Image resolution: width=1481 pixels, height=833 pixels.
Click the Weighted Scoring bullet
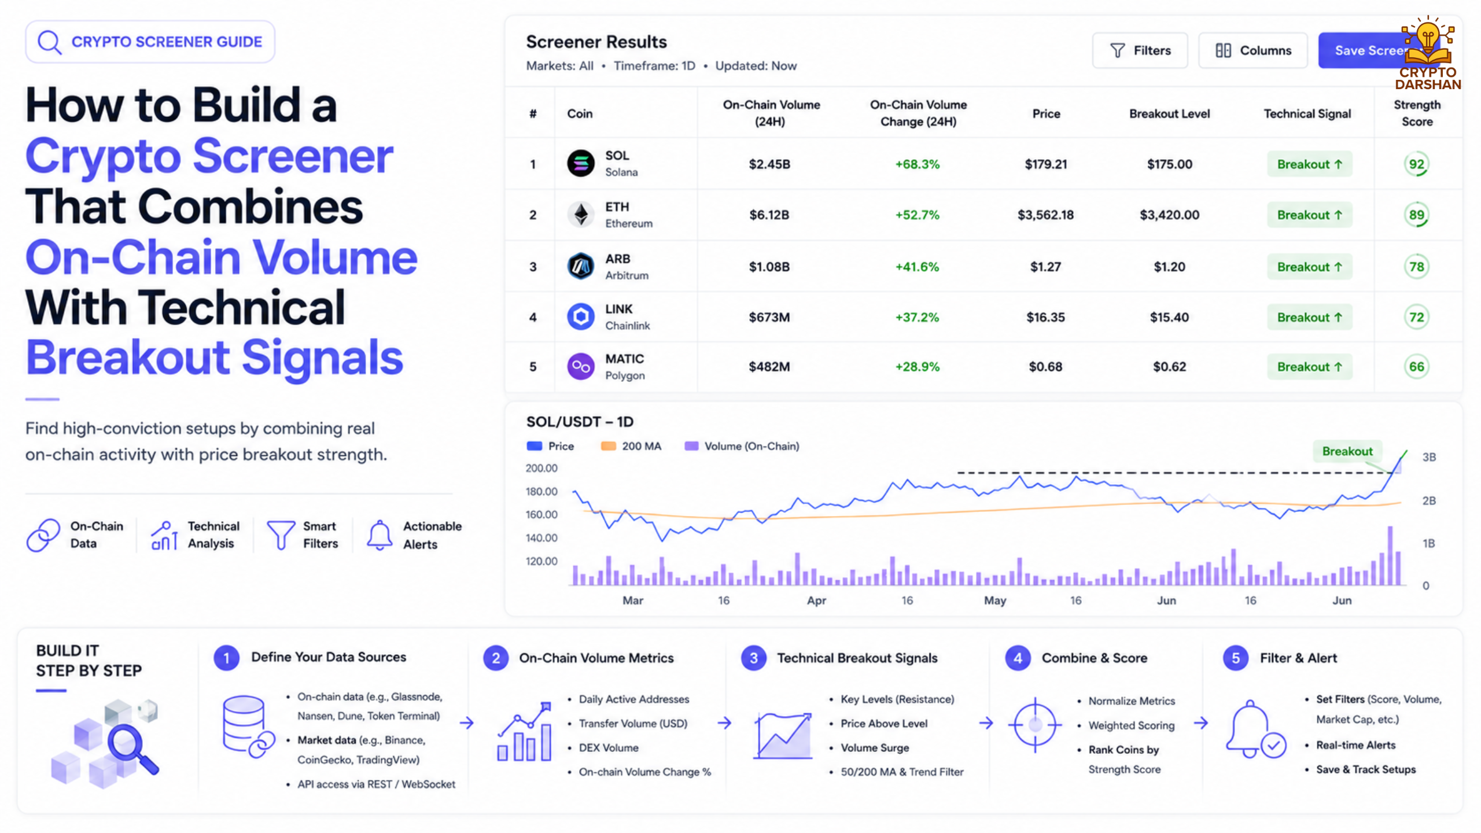(1131, 725)
